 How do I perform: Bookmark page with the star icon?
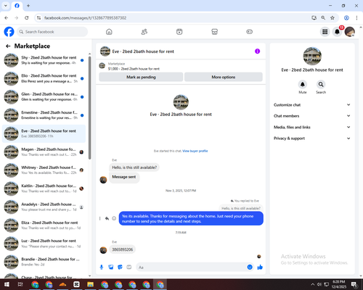click(333, 18)
